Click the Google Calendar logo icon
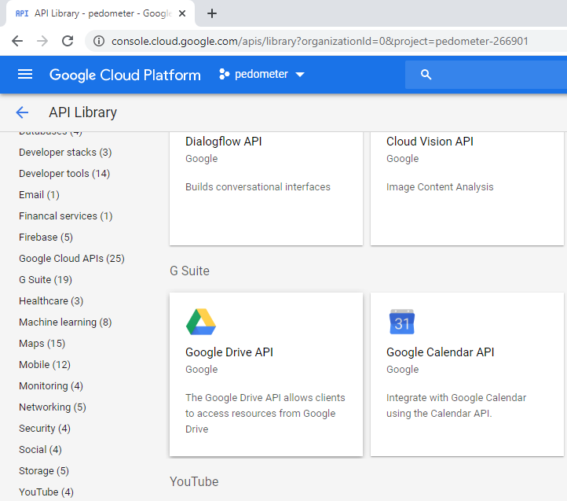Viewport: 567px width, 501px height. [x=402, y=322]
